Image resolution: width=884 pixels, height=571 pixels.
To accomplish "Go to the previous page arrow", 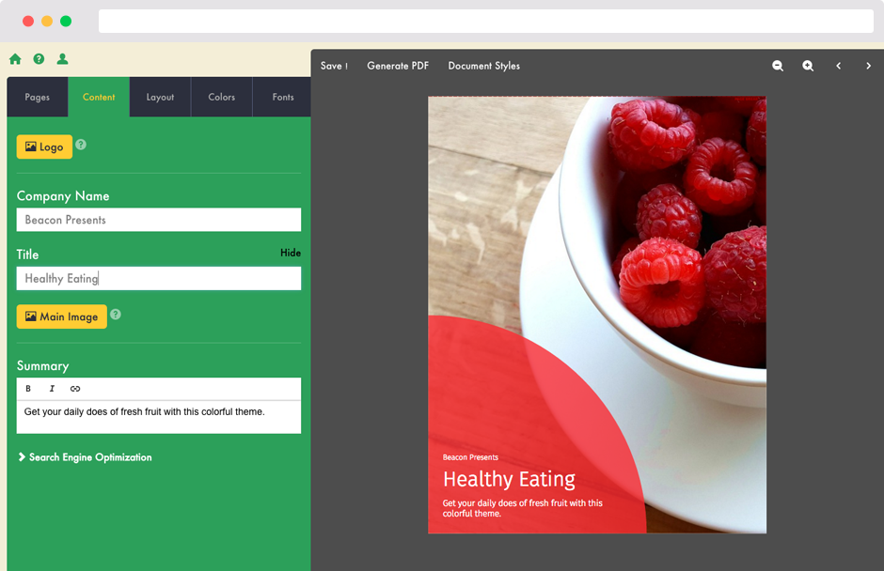I will pyautogui.click(x=838, y=66).
